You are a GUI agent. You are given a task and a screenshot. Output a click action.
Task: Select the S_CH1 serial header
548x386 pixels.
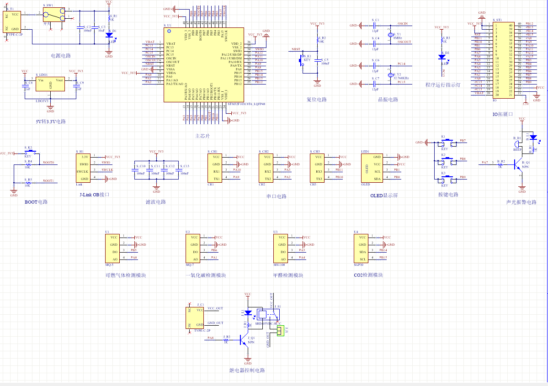click(x=215, y=168)
